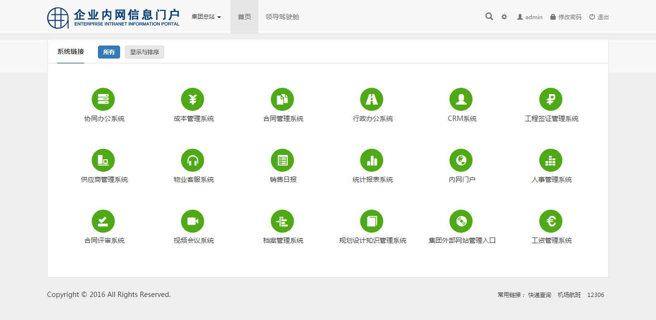Viewport: 656px width, 320px height.
Task: Select the 所有 filter button
Action: [x=109, y=52]
